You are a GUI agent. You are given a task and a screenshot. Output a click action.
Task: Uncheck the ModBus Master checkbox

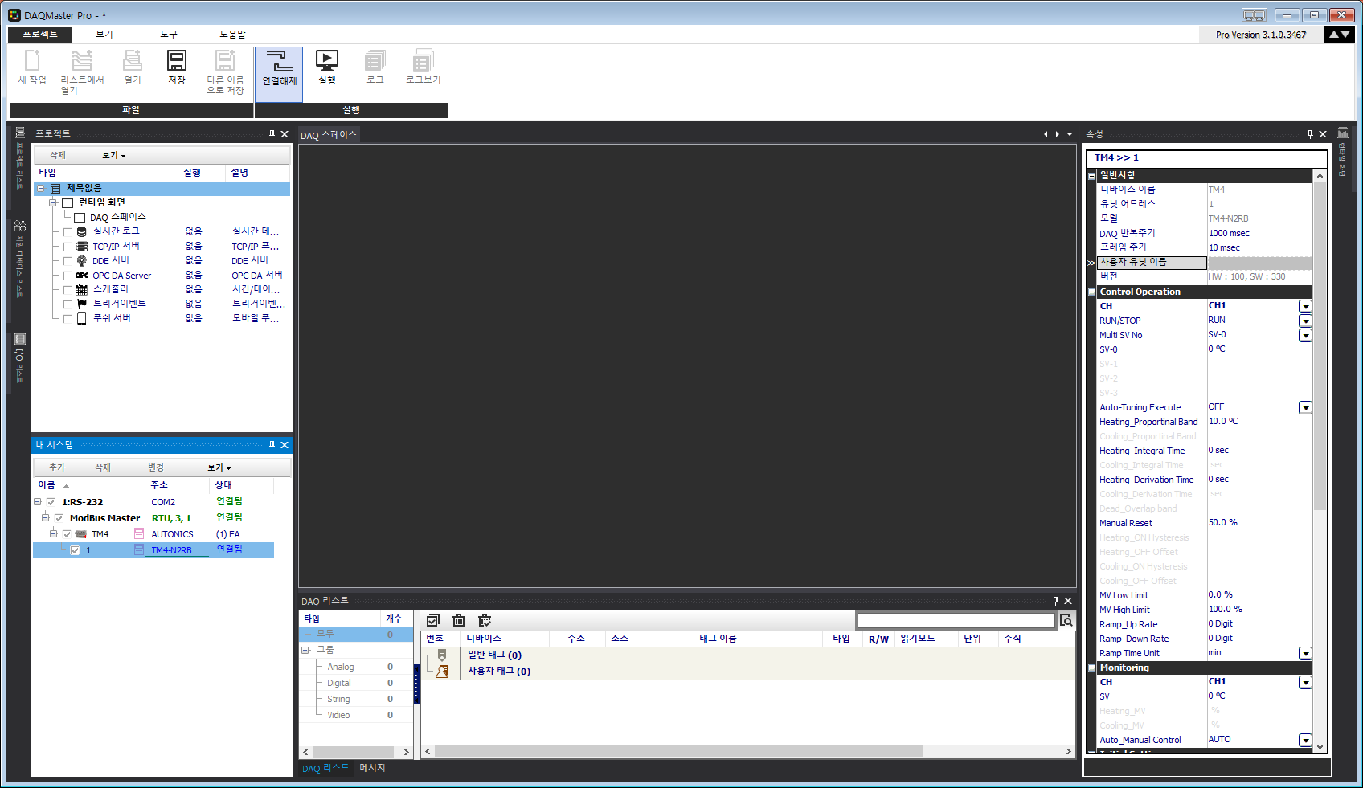coord(59,518)
